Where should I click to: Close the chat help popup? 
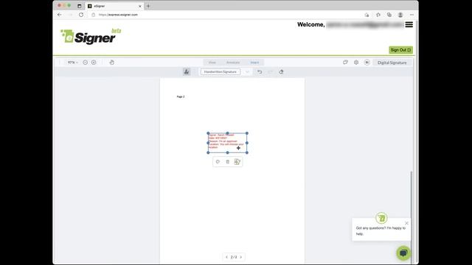coord(406,223)
